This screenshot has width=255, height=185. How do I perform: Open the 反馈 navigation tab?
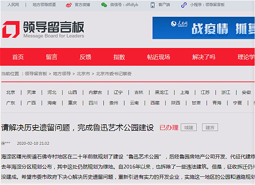click(x=85, y=57)
